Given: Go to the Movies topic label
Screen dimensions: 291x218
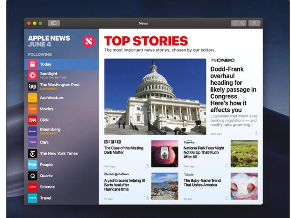Looking at the screenshot, I should pos(46,109).
